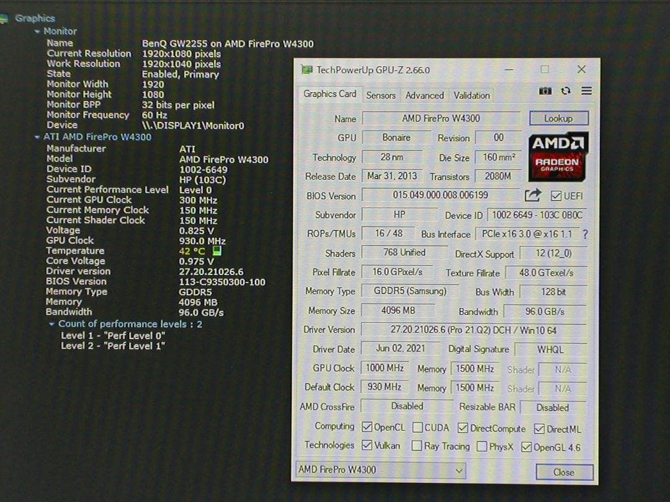
Task: Capture a GPU-Z screenshot with the camera icon
Action: coord(545,90)
